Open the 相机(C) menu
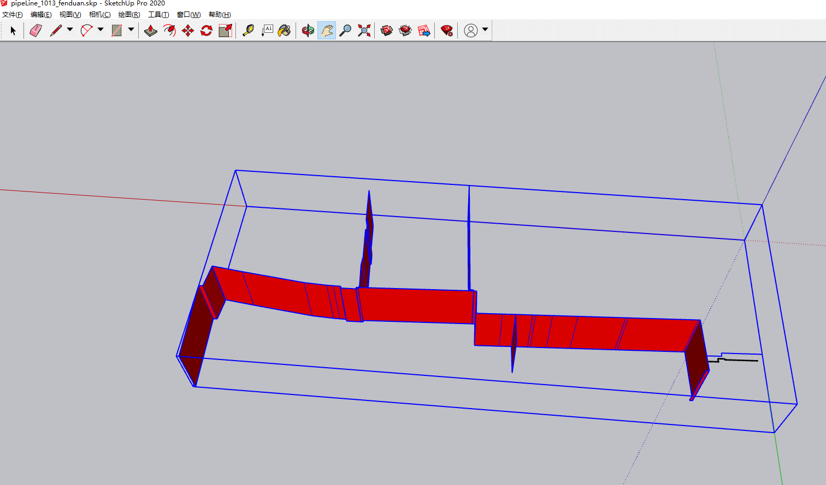Image resolution: width=826 pixels, height=485 pixels. coord(99,15)
